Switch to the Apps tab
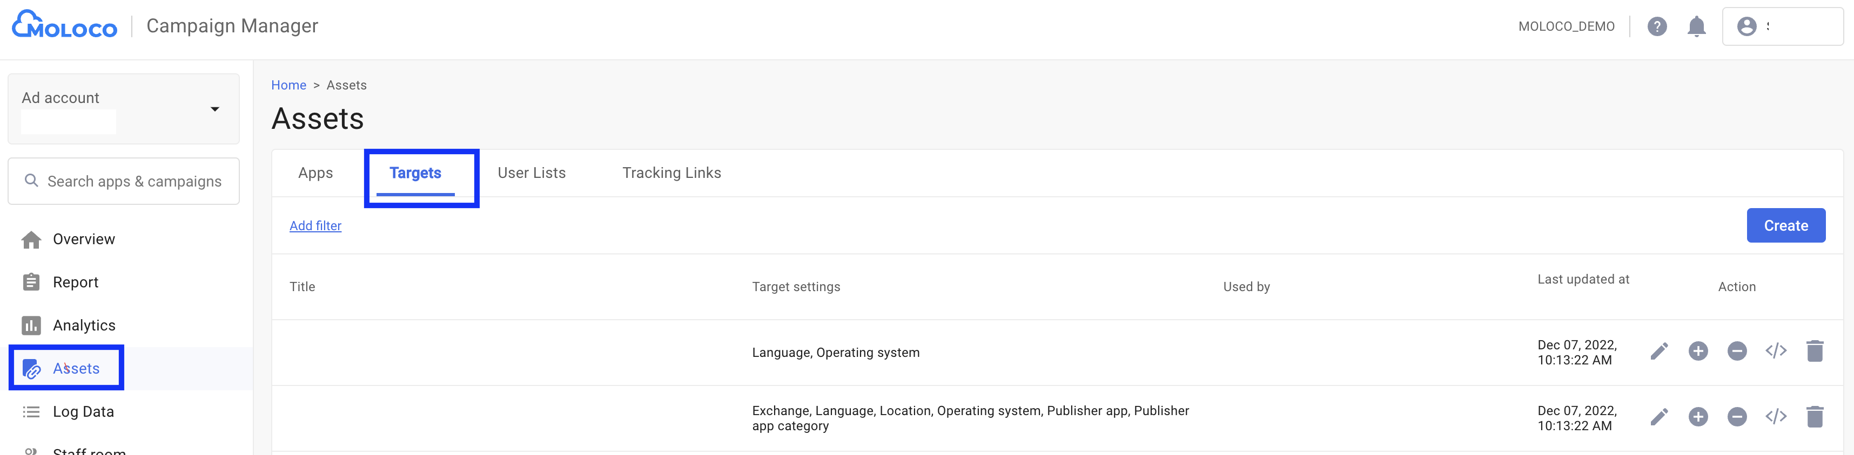Viewport: 1854px width, 455px height. [315, 173]
